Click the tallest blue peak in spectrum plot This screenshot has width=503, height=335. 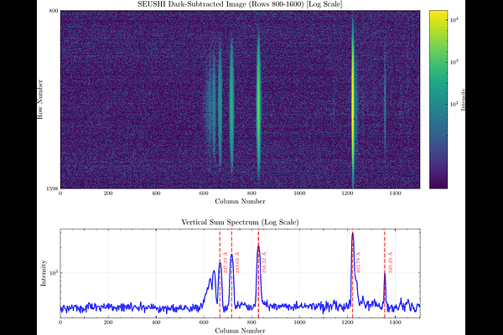pyautogui.click(x=352, y=234)
